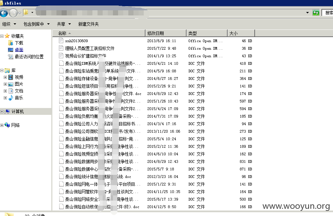333x216 pixels.
Task: Expand the 图片 library node
Action: click(5, 84)
